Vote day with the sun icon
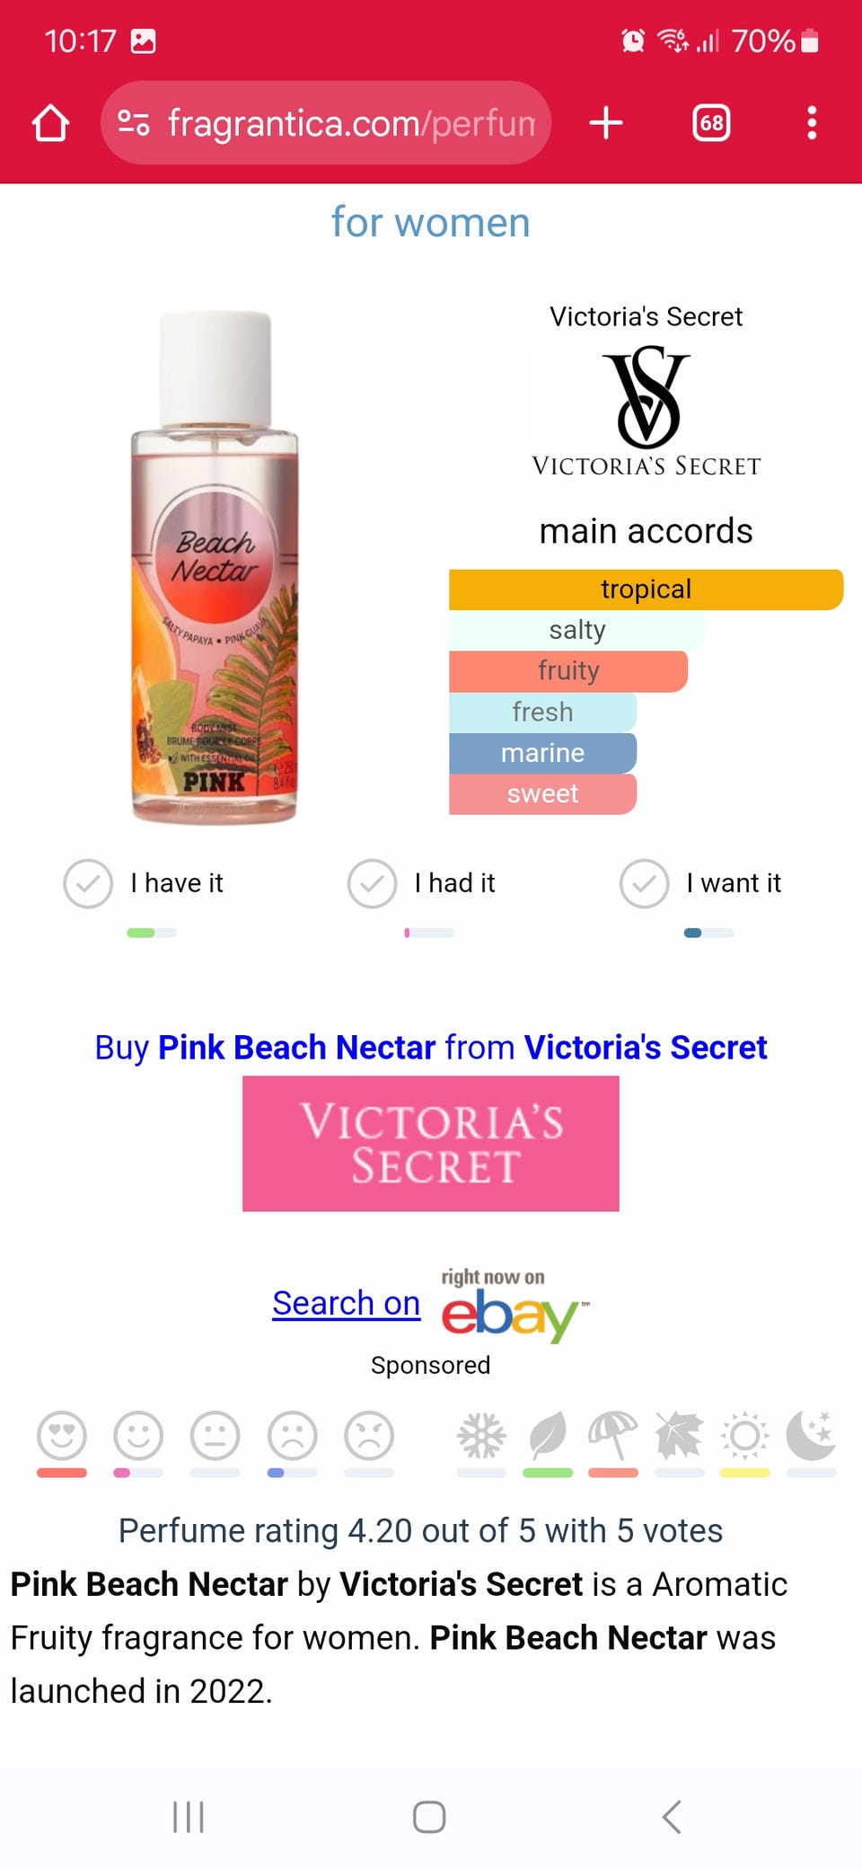The image size is (862, 1869). 744,1435
